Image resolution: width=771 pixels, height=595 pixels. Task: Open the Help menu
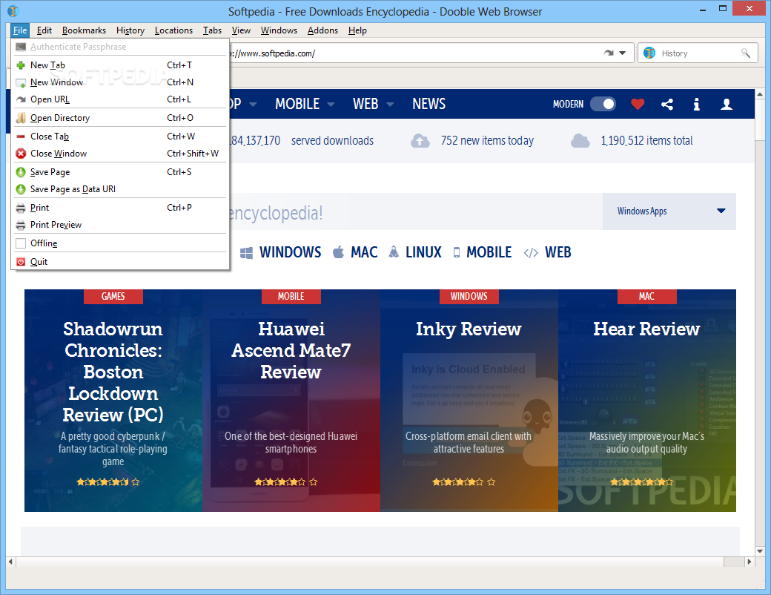[357, 30]
